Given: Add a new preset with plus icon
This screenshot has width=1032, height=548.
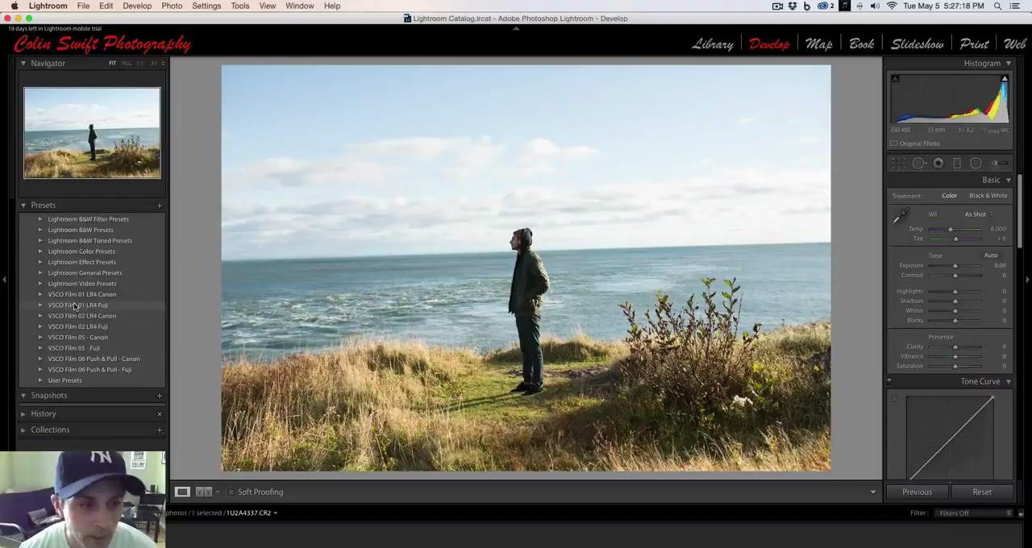Looking at the screenshot, I should point(159,205).
